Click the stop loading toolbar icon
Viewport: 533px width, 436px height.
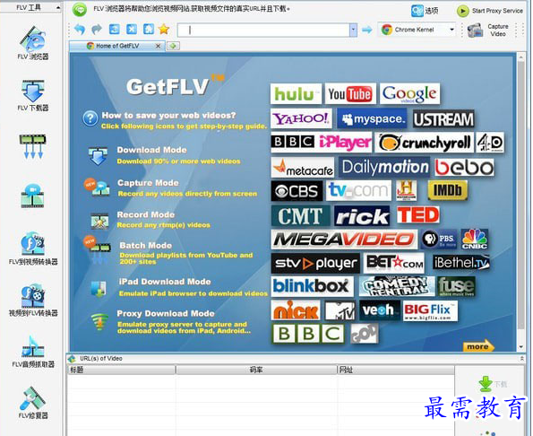[132, 30]
